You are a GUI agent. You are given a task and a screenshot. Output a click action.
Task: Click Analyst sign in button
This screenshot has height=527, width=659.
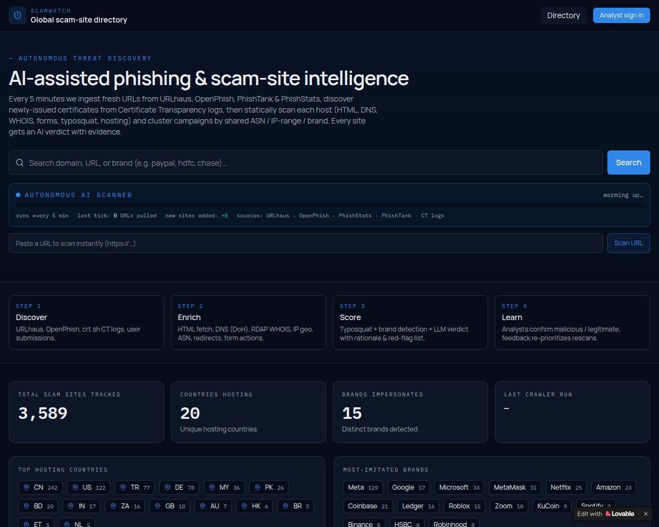point(622,15)
